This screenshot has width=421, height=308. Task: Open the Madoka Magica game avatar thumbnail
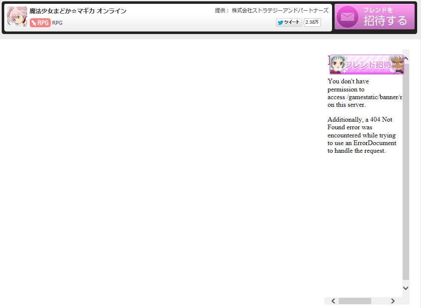coord(17,17)
